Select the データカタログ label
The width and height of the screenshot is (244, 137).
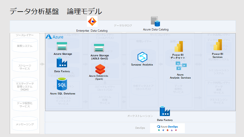coord(123,26)
